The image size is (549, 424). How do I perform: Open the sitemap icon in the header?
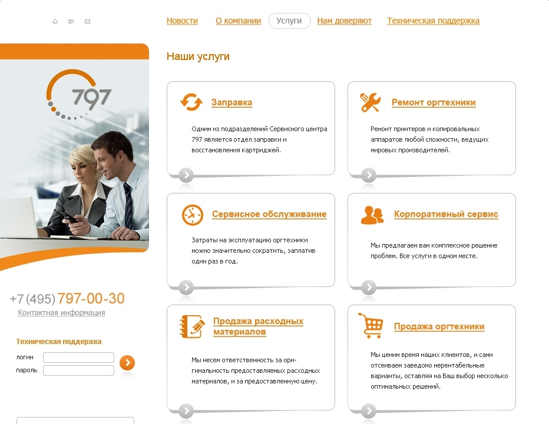coord(71,22)
